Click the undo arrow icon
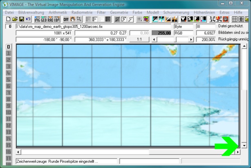The image size is (251, 168). [x=28, y=19]
